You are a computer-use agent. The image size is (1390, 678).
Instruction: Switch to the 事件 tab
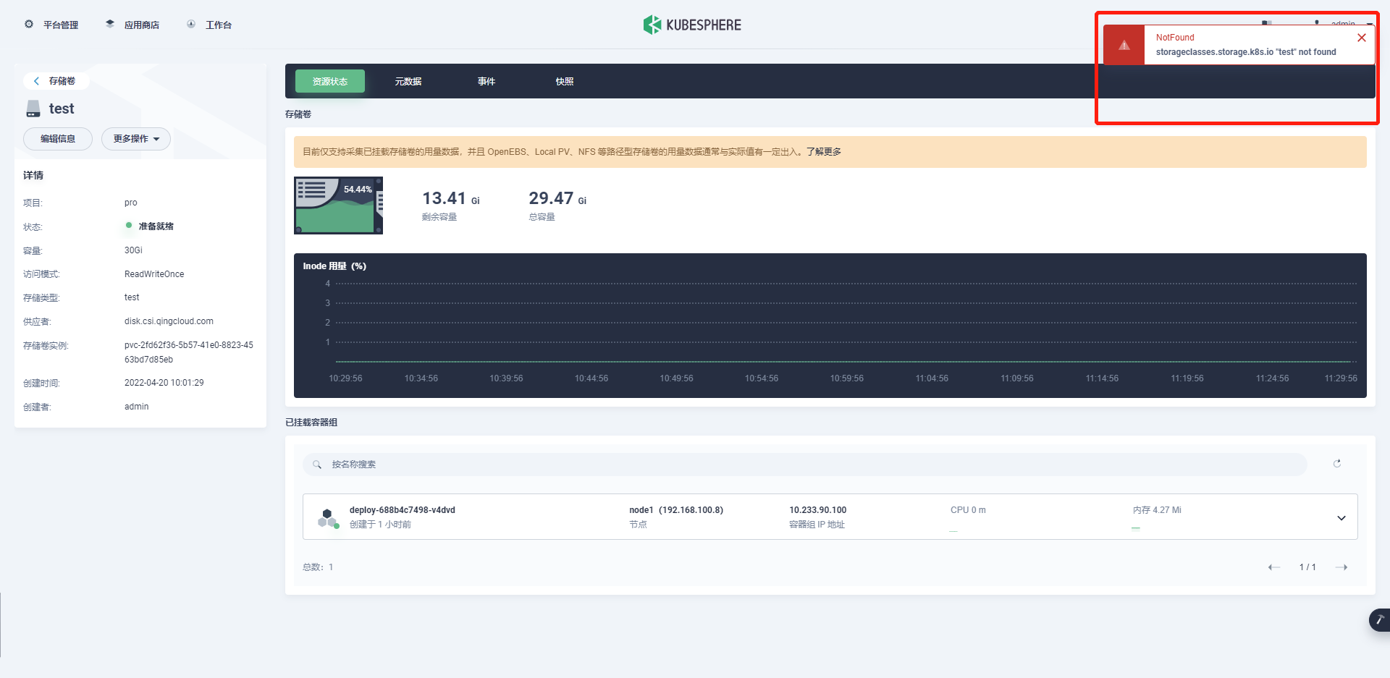(x=486, y=81)
